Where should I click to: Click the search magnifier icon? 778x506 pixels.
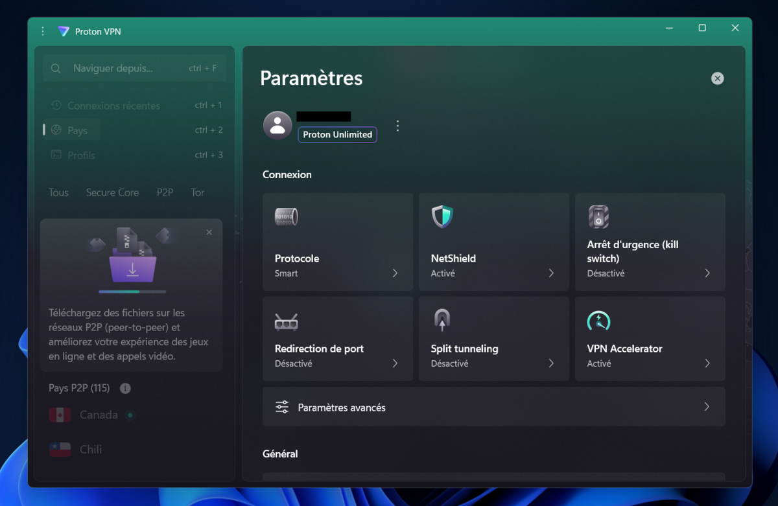point(56,68)
